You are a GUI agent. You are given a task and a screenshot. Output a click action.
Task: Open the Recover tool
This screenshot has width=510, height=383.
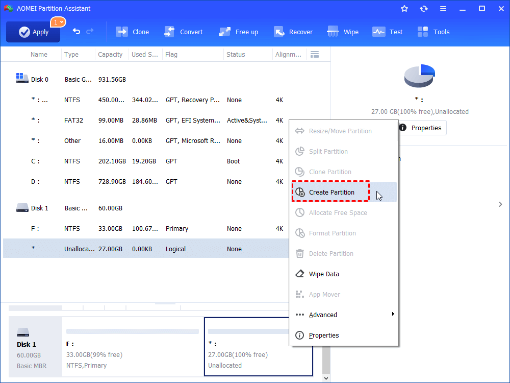(293, 32)
